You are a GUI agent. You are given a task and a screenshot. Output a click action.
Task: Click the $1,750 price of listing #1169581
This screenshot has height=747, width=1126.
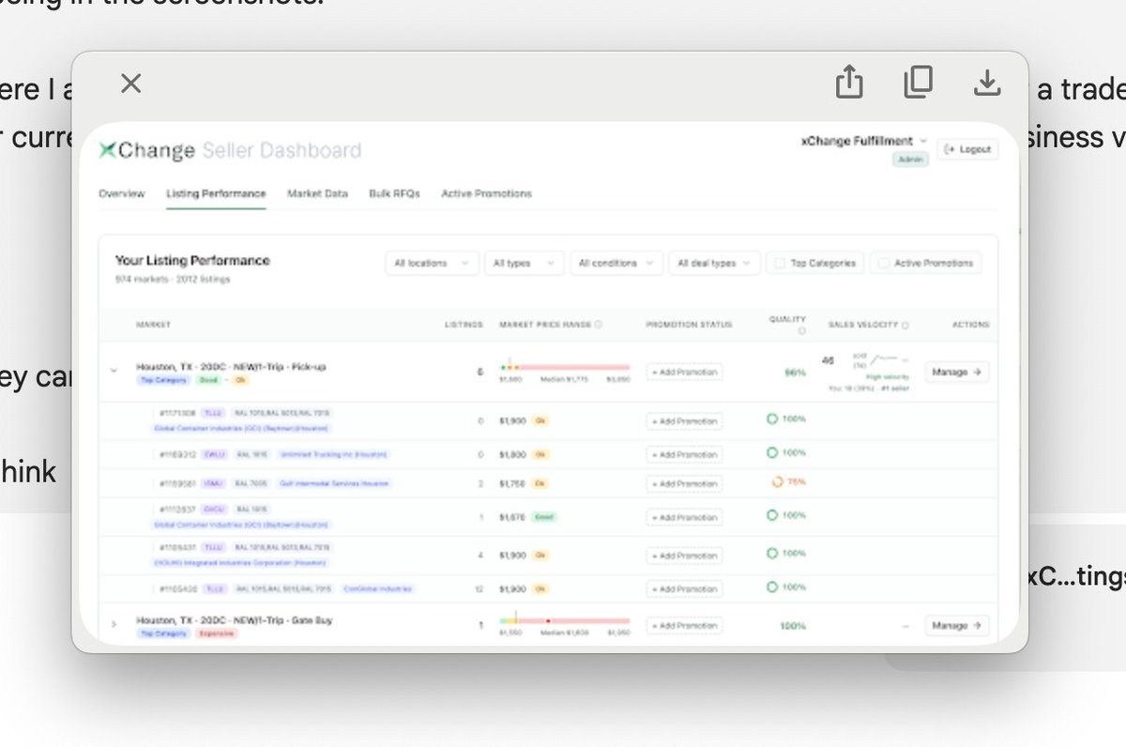(512, 483)
